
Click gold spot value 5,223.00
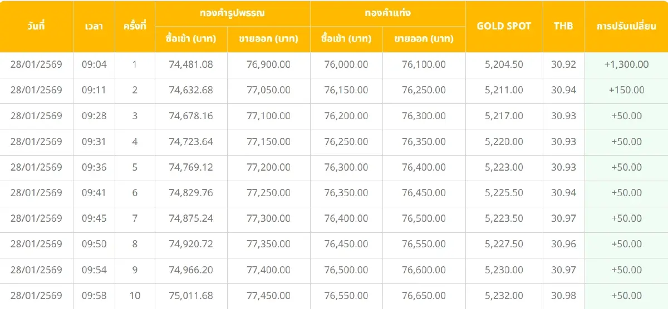[x=504, y=167]
